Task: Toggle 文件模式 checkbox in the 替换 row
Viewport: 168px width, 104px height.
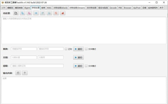Action: point(86,49)
